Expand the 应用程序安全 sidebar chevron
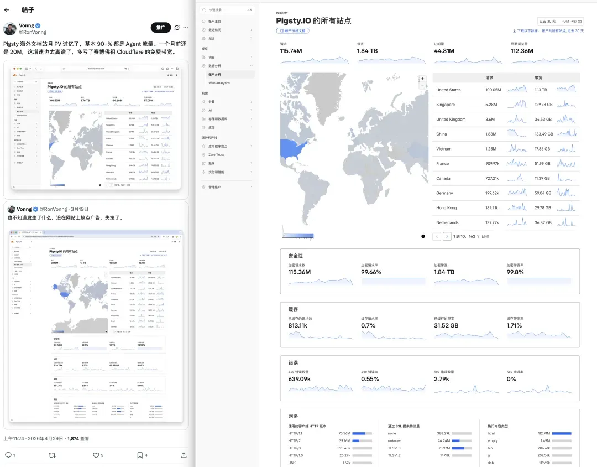 click(252, 147)
